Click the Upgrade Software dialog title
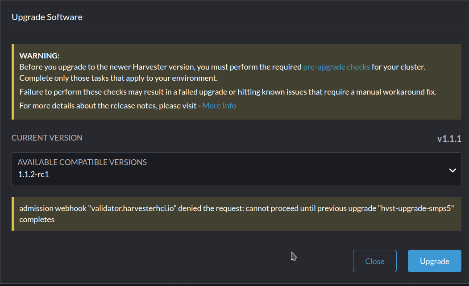The image size is (469, 286). point(47,17)
